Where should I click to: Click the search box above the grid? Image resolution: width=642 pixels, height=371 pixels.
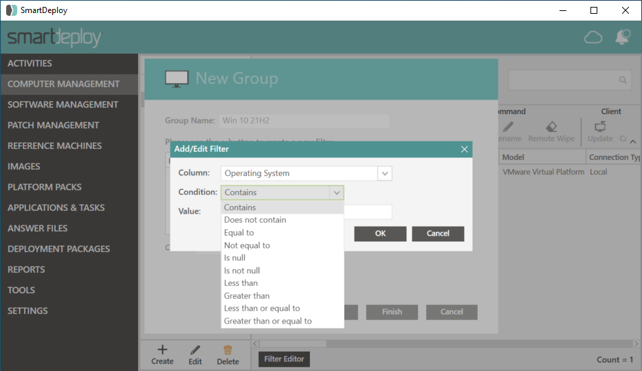coord(570,80)
